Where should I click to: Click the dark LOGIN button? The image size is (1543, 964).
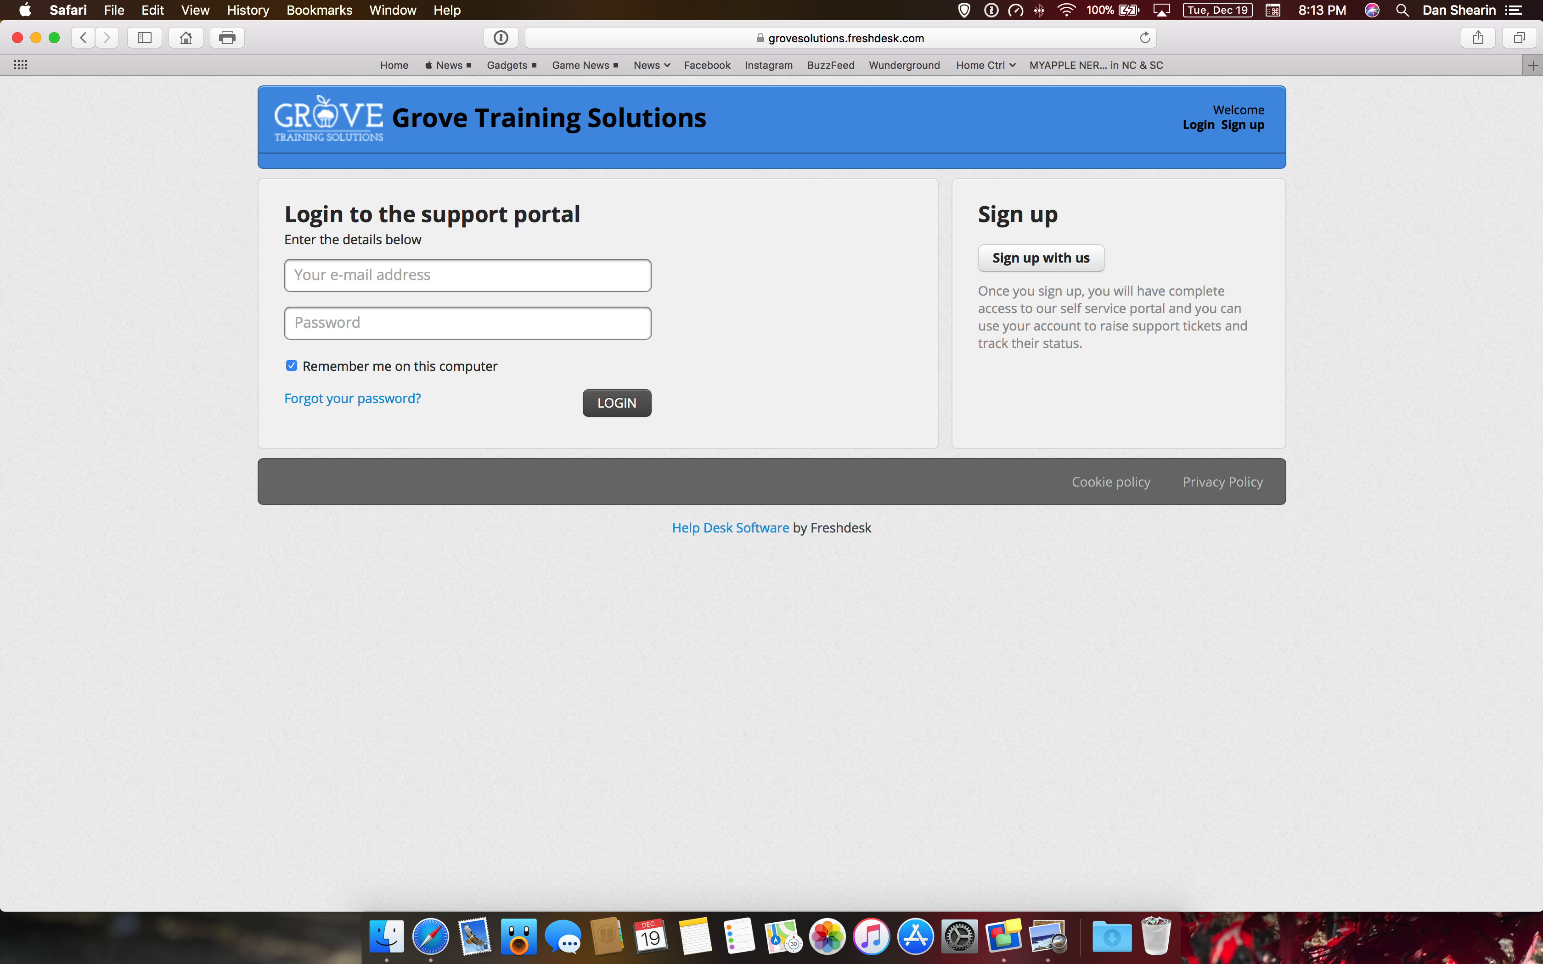(x=617, y=403)
